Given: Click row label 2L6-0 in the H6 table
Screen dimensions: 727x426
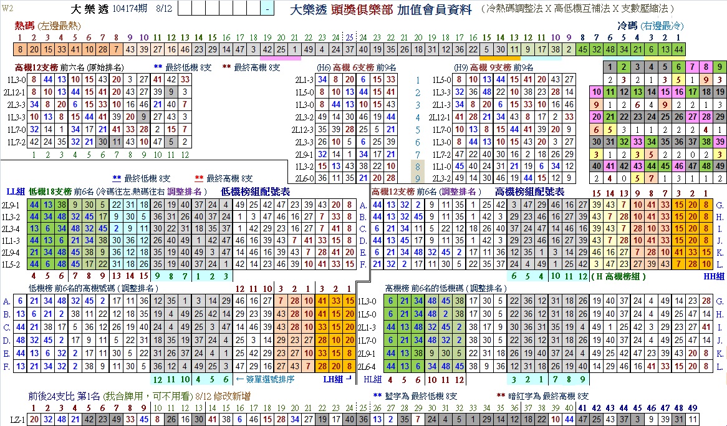Looking at the screenshot, I should [304, 178].
